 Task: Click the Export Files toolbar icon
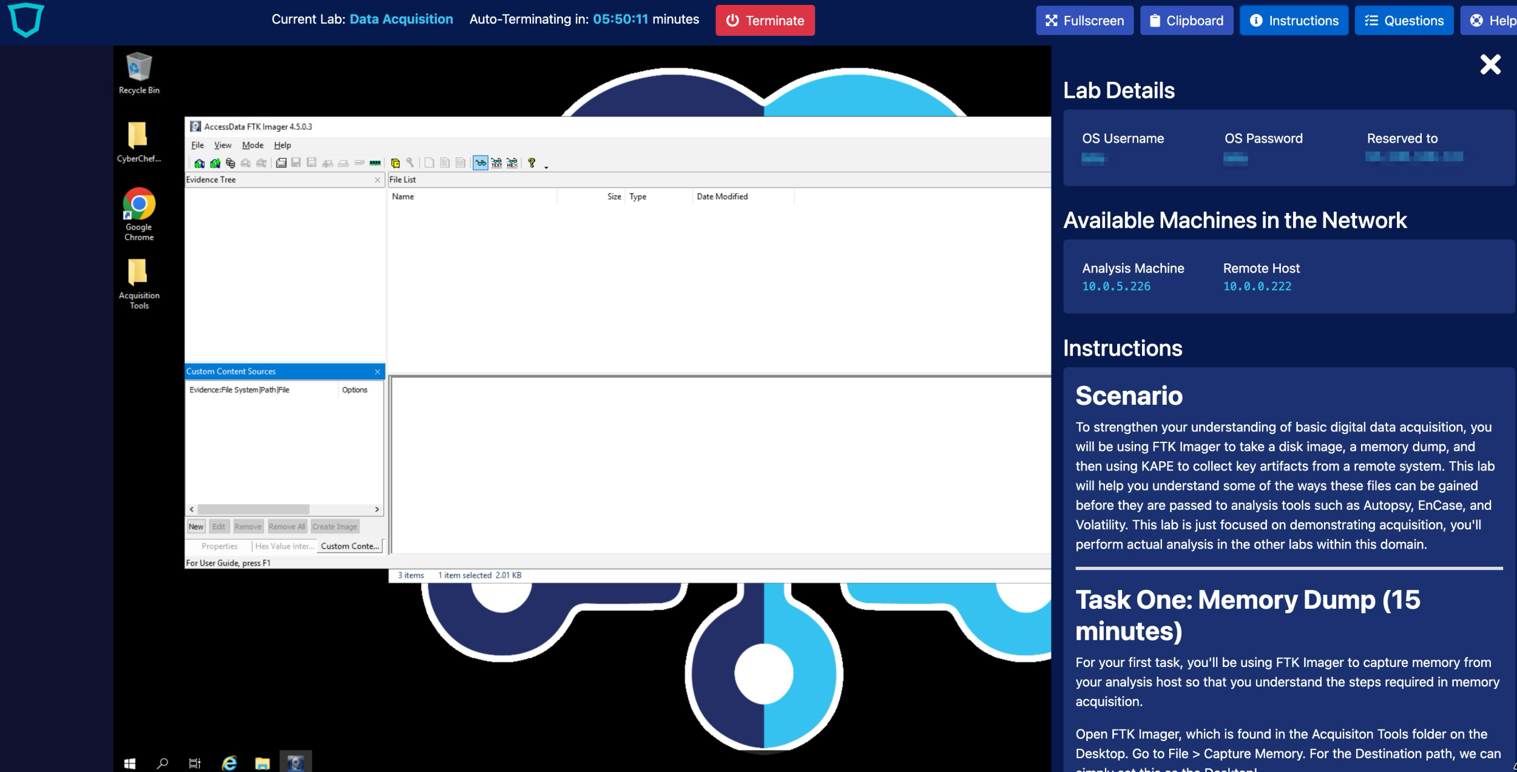429,163
